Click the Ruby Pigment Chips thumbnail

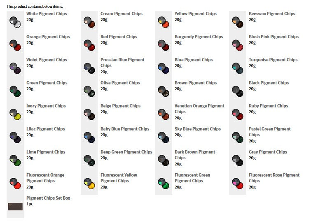(x=238, y=114)
